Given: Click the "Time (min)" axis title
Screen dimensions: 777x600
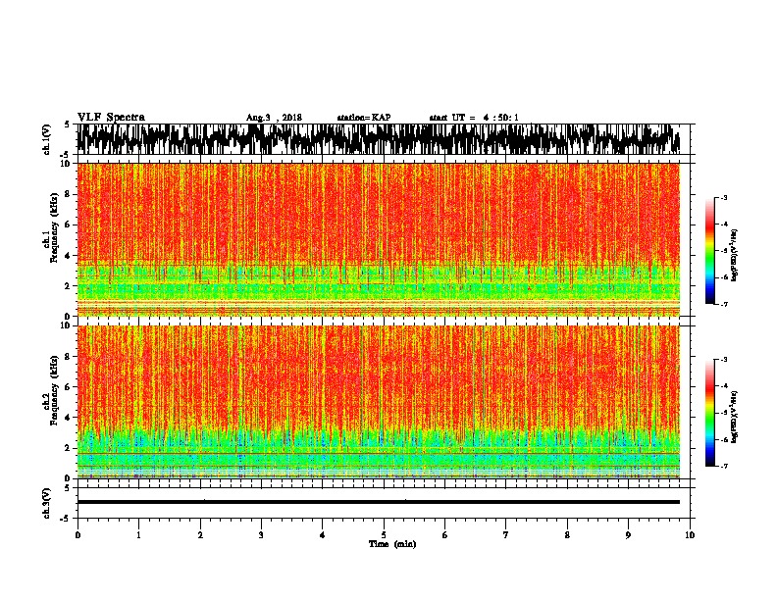Looking at the screenshot, I should coord(392,544).
